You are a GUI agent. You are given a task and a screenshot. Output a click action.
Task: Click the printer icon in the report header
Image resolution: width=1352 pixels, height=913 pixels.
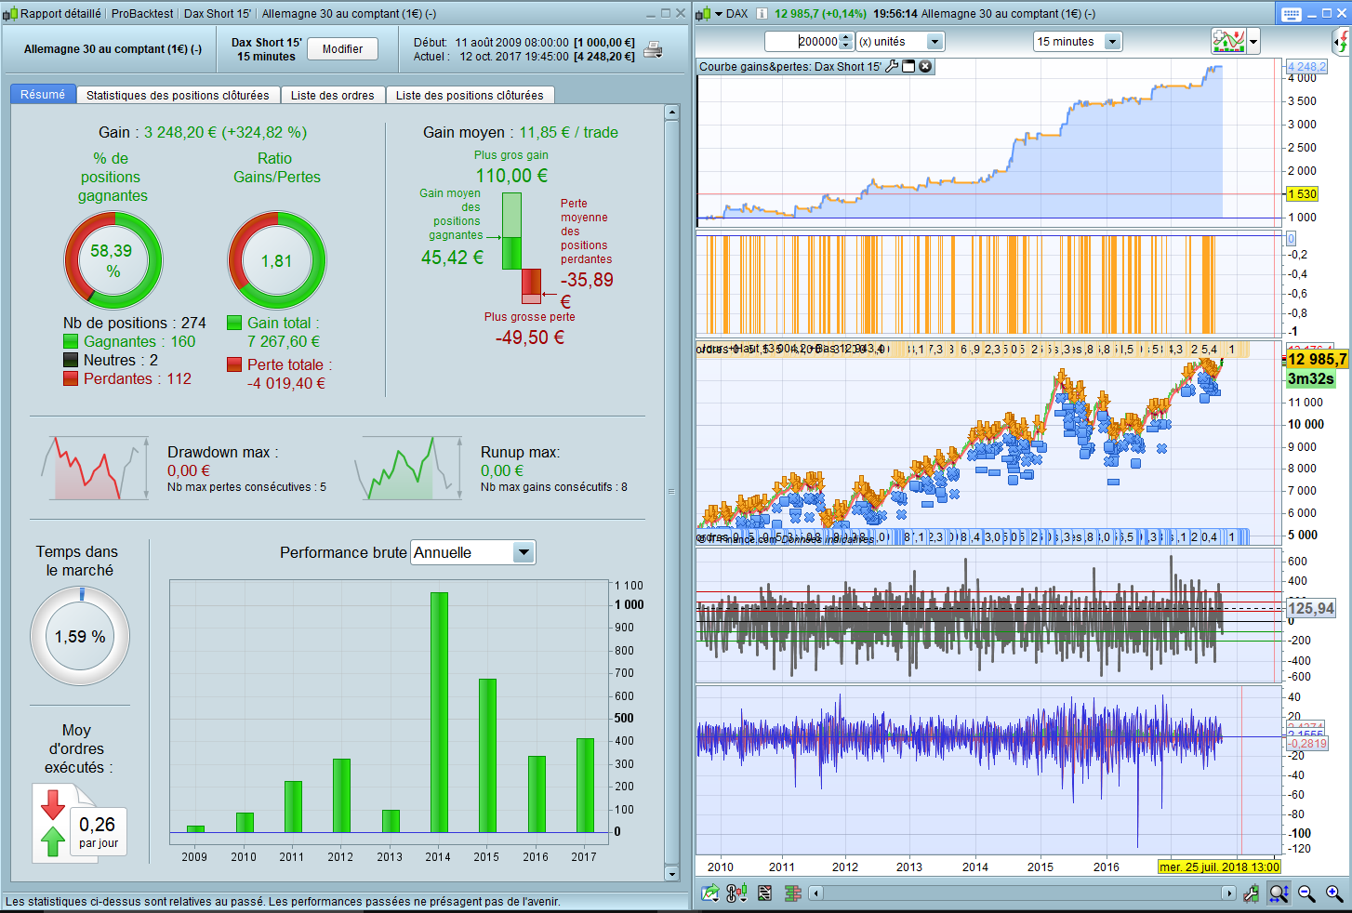click(x=653, y=49)
